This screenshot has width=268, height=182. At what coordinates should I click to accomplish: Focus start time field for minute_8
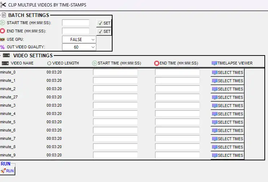point(115,146)
